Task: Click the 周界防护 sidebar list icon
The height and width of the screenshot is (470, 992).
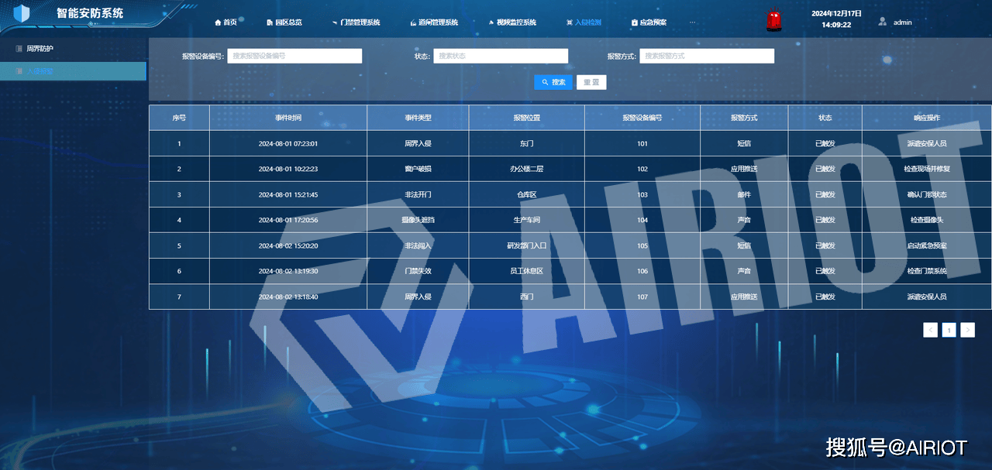Action: coord(19,49)
